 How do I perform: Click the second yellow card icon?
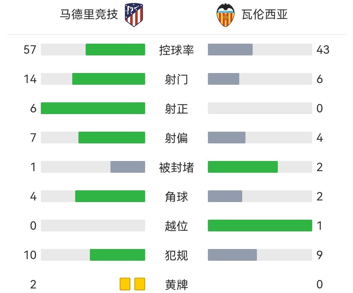point(140,284)
